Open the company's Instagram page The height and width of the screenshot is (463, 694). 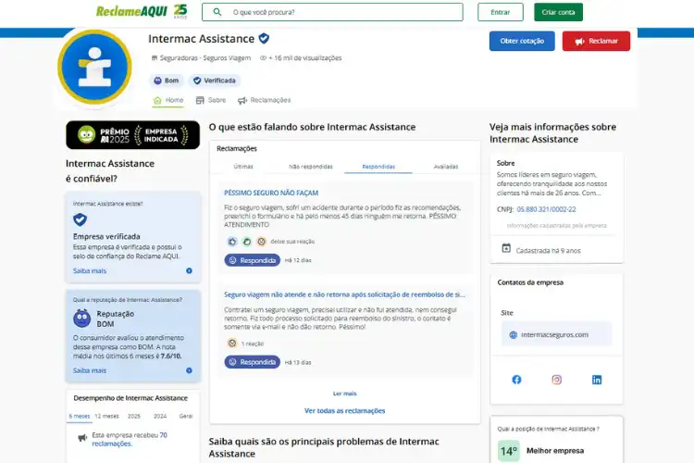pos(557,380)
